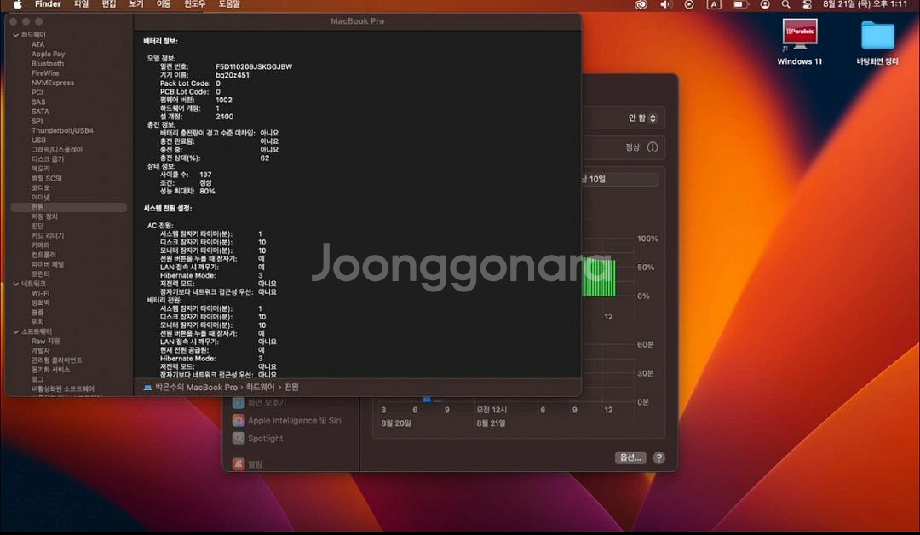
Task: Open the battery status menu
Action: (x=740, y=4)
